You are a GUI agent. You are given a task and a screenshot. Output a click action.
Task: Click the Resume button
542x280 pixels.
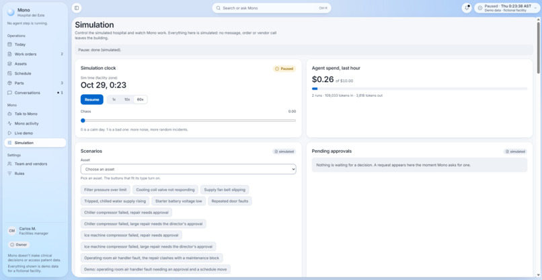click(x=92, y=100)
